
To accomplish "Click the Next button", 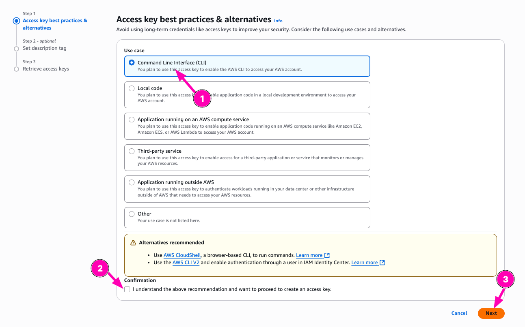I will [x=491, y=313].
